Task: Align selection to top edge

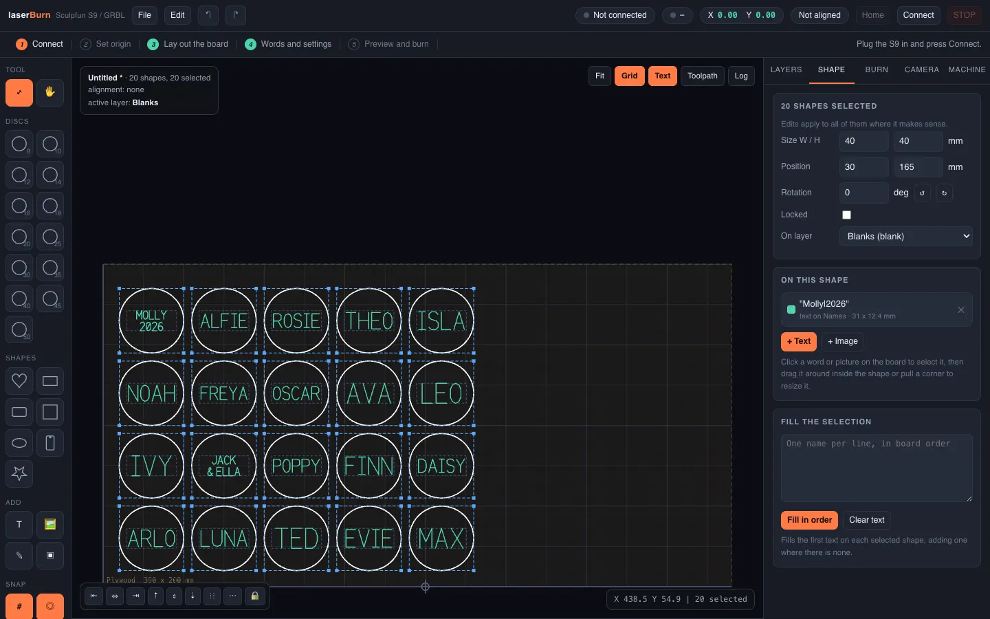Action: point(156,596)
